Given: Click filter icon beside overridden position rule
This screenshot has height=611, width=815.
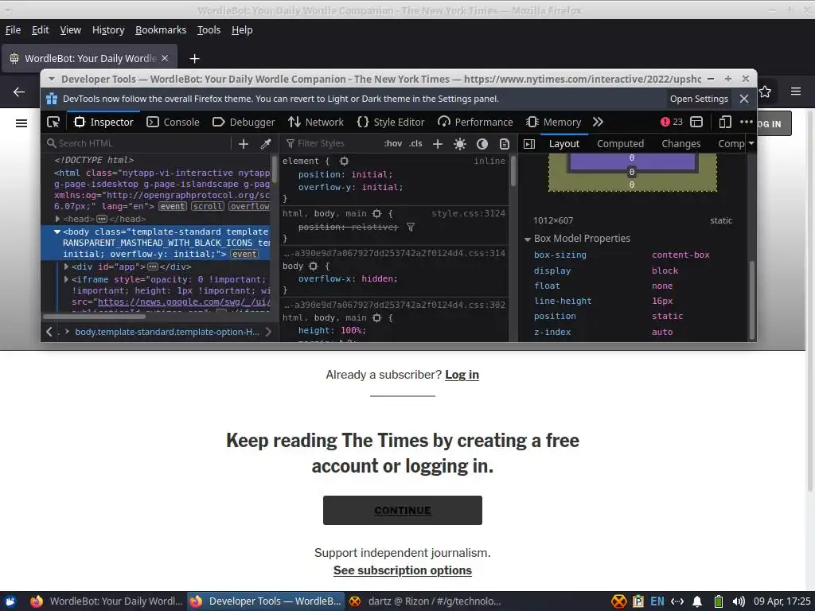Looking at the screenshot, I should pos(411,227).
